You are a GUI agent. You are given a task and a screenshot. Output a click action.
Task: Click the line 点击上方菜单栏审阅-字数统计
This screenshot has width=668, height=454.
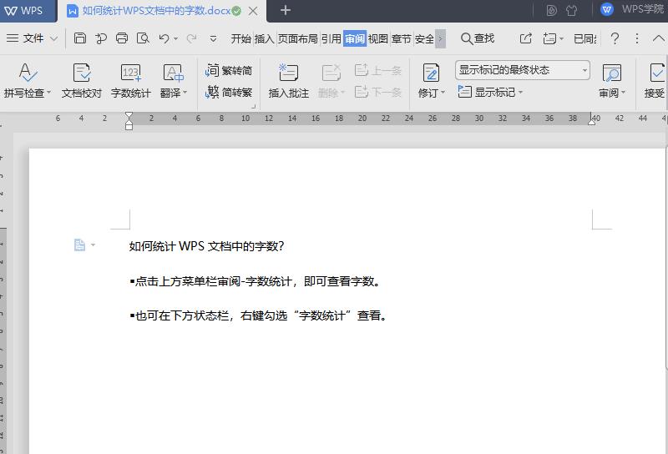click(256, 281)
